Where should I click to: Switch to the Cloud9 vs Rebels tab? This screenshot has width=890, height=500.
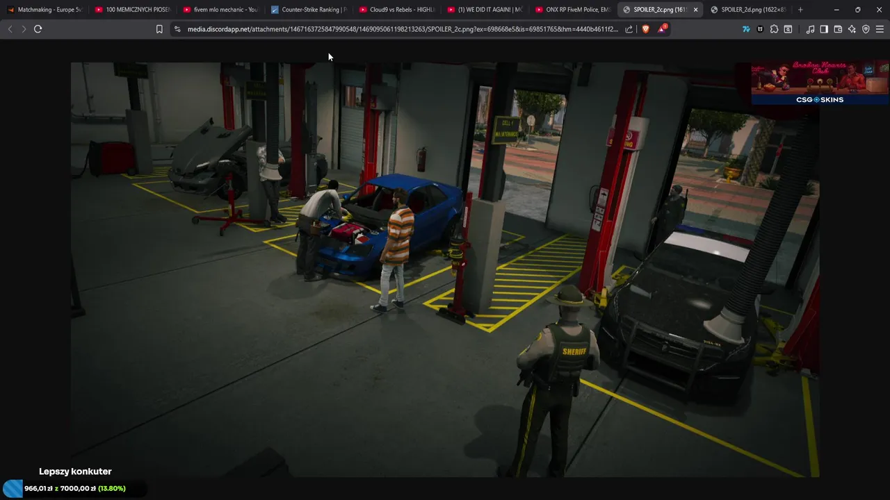(396, 10)
